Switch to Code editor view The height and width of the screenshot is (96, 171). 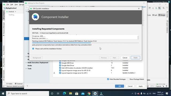(149, 15)
